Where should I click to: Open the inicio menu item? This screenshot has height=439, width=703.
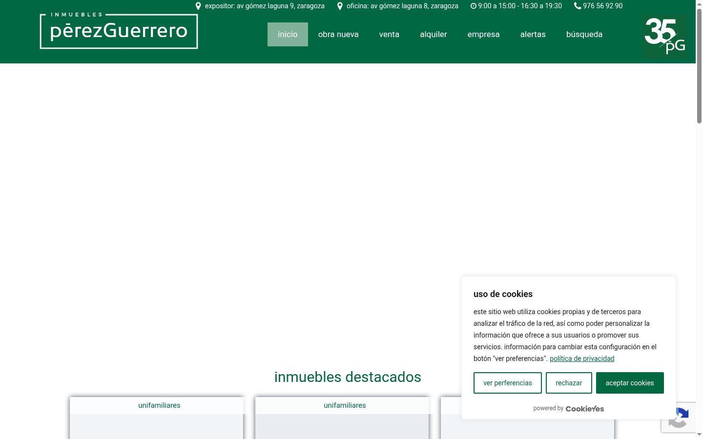pyautogui.click(x=288, y=34)
